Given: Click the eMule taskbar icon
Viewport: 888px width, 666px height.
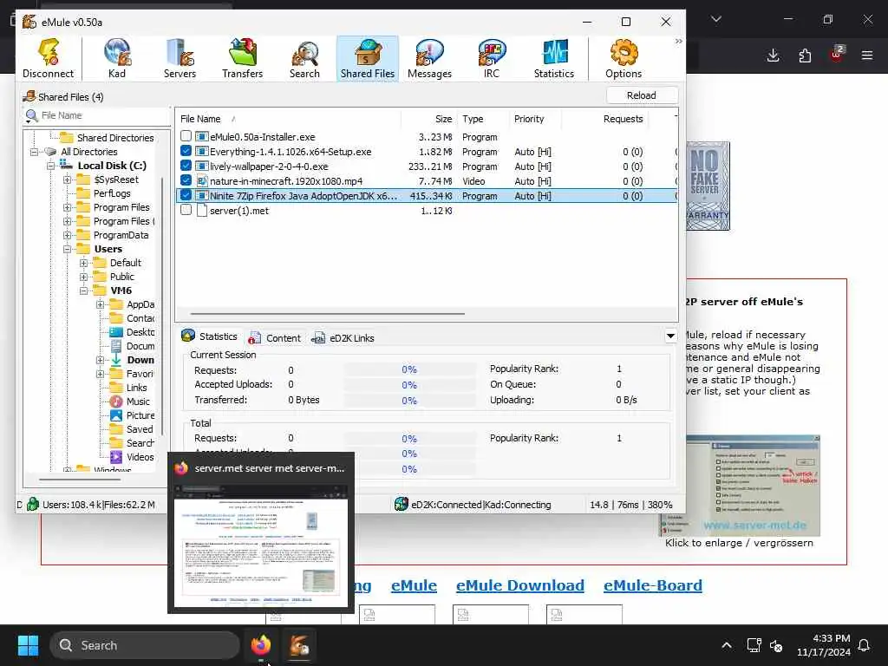Looking at the screenshot, I should point(299,645).
